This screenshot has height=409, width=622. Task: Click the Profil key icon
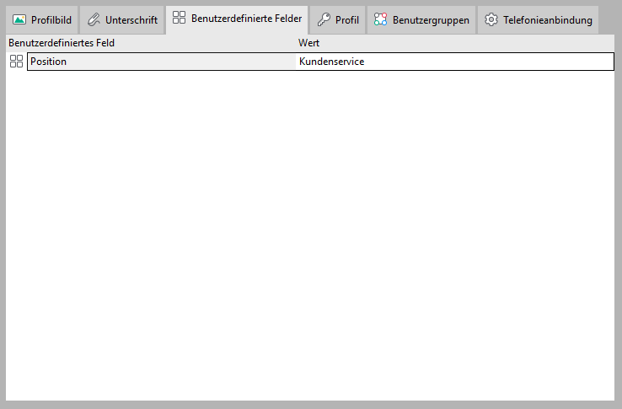tap(324, 19)
